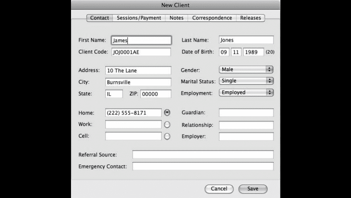Click the birth year field showing 1989

253,52
